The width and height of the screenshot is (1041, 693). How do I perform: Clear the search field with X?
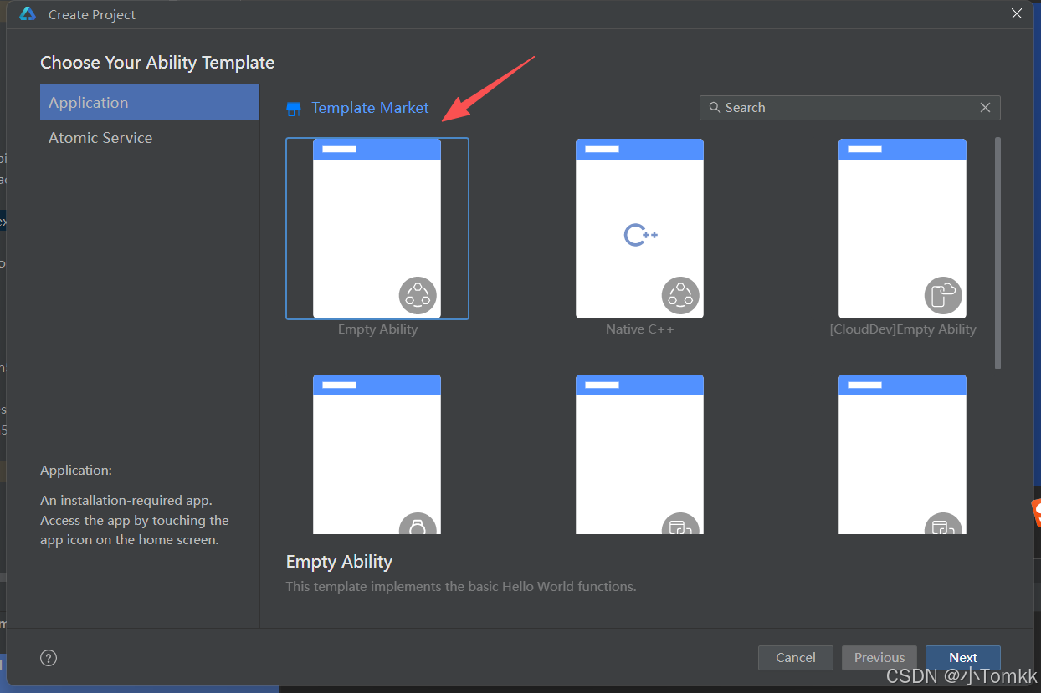[985, 107]
